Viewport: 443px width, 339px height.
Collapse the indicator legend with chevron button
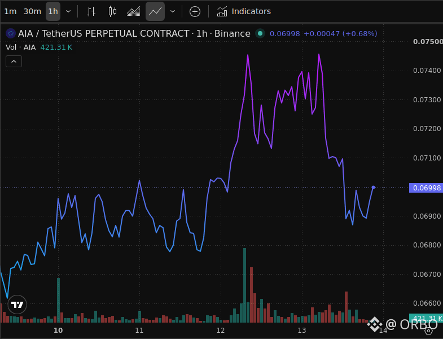tap(14, 62)
